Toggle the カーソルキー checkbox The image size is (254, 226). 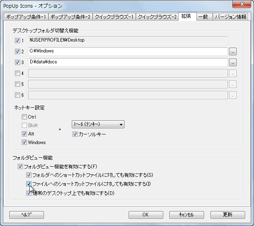coord(75,134)
